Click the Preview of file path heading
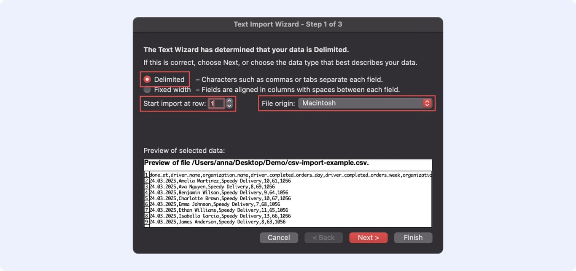Screen dimensions: 576x271 256,163
